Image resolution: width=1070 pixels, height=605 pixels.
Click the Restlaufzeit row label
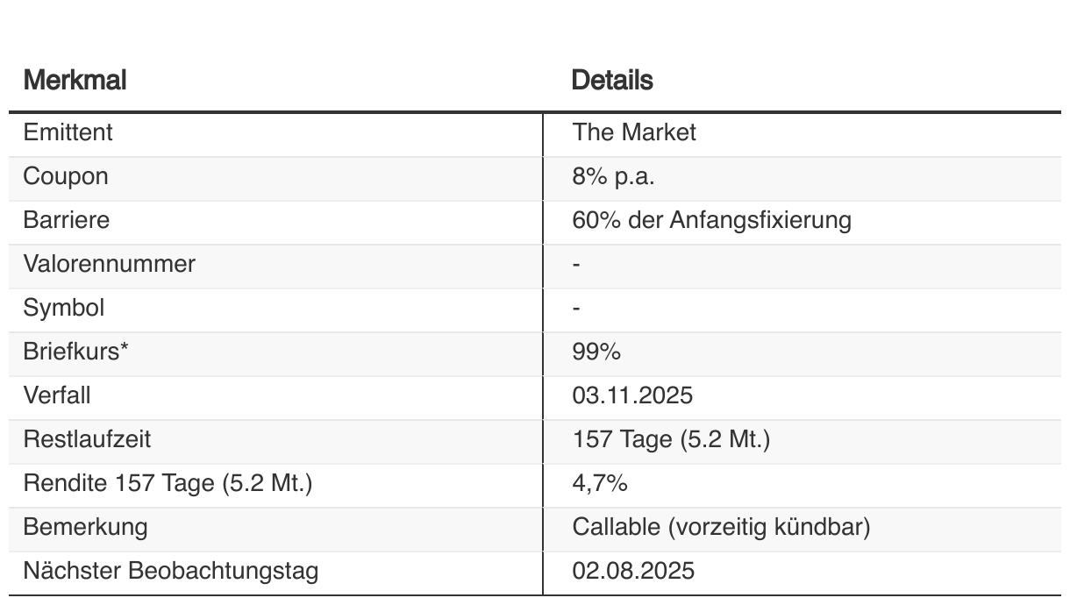tap(81, 439)
